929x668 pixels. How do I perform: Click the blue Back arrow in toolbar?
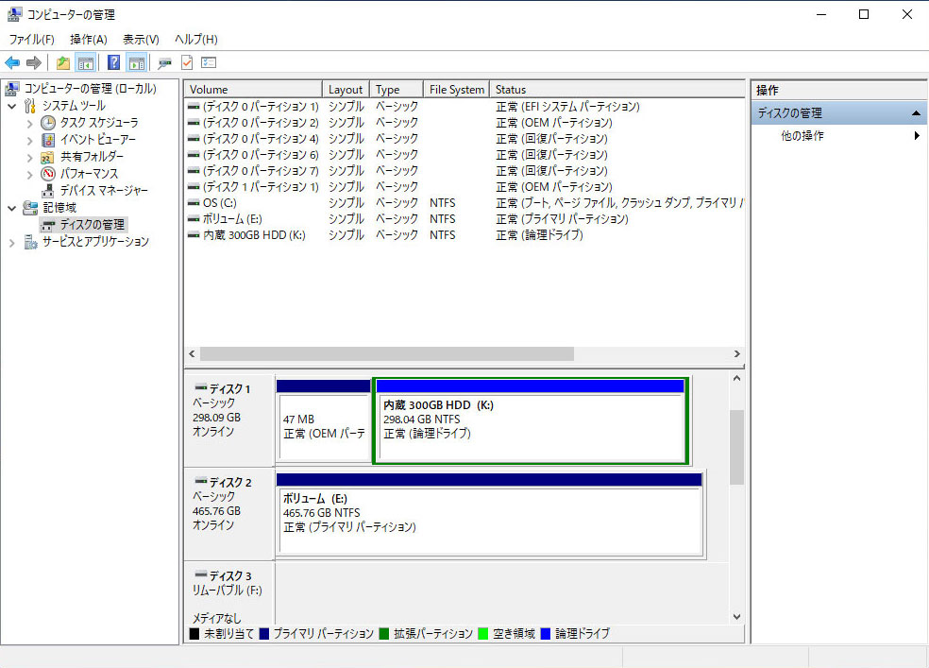click(12, 63)
